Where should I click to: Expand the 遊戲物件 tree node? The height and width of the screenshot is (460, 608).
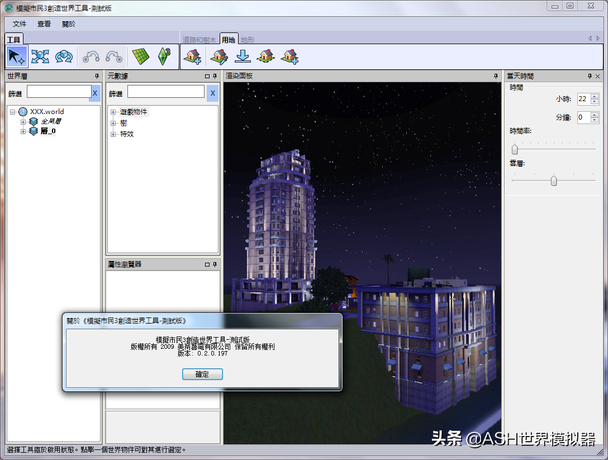pos(113,112)
